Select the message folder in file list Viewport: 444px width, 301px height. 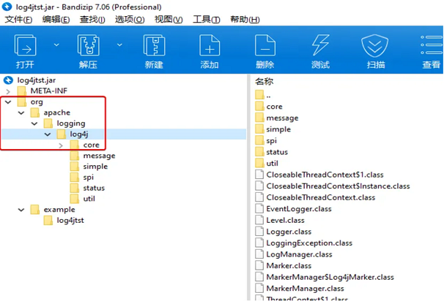[281, 118]
